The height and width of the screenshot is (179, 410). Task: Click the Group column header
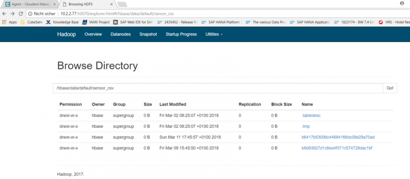pos(119,104)
